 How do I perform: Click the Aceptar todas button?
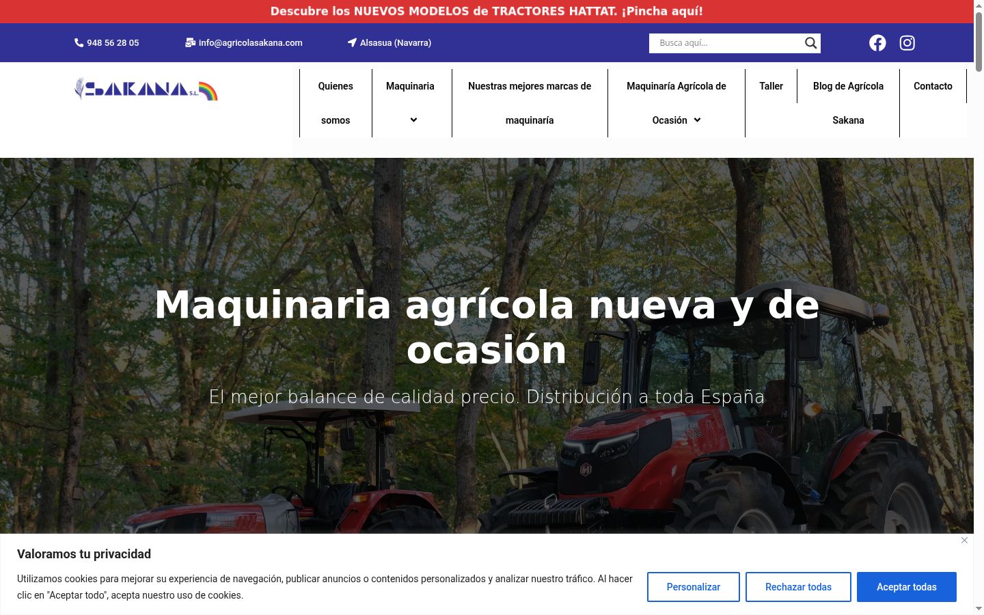[907, 587]
